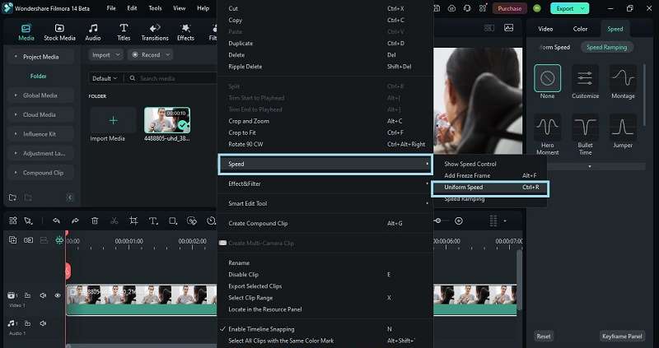Open the Tools menu
The height and width of the screenshot is (348, 659).
[155, 8]
